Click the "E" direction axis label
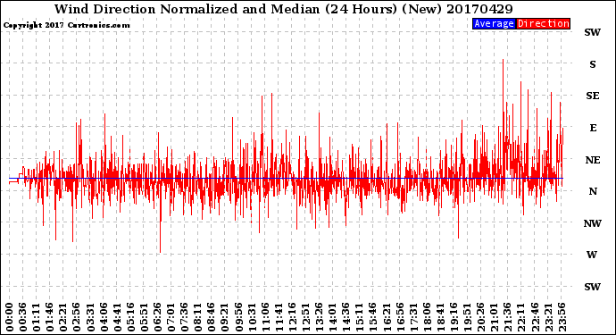This screenshot has width=616, height=335. [x=593, y=128]
